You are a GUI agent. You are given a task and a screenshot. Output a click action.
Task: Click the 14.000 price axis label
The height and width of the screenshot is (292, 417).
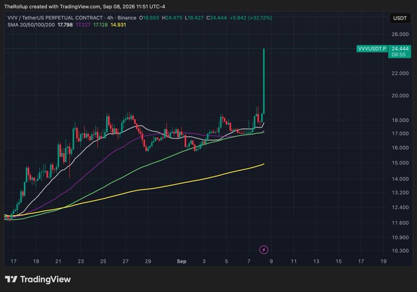click(400, 179)
